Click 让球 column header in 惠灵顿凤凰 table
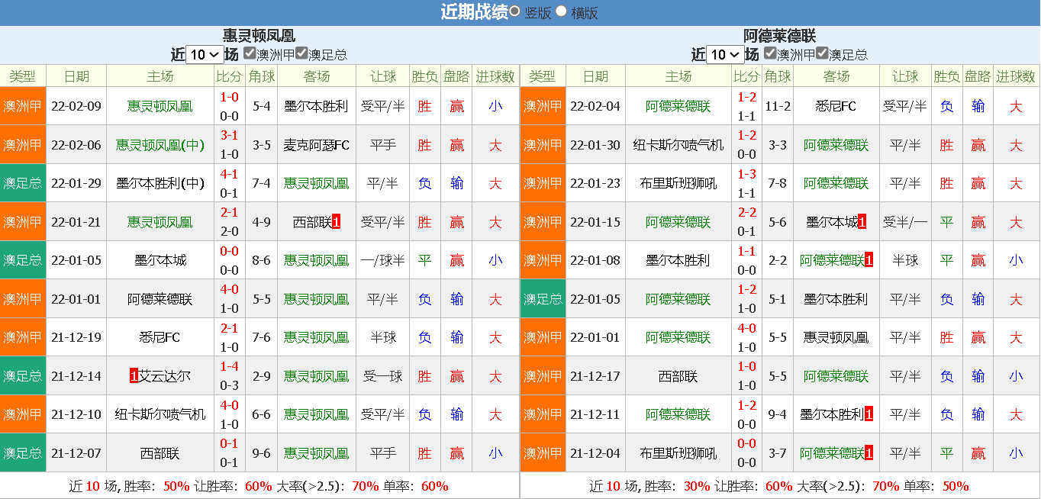The width and height of the screenshot is (1041, 499). click(x=383, y=76)
